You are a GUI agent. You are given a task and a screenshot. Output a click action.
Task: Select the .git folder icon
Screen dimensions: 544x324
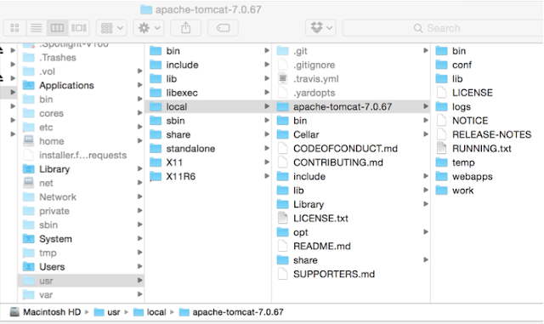tap(283, 51)
